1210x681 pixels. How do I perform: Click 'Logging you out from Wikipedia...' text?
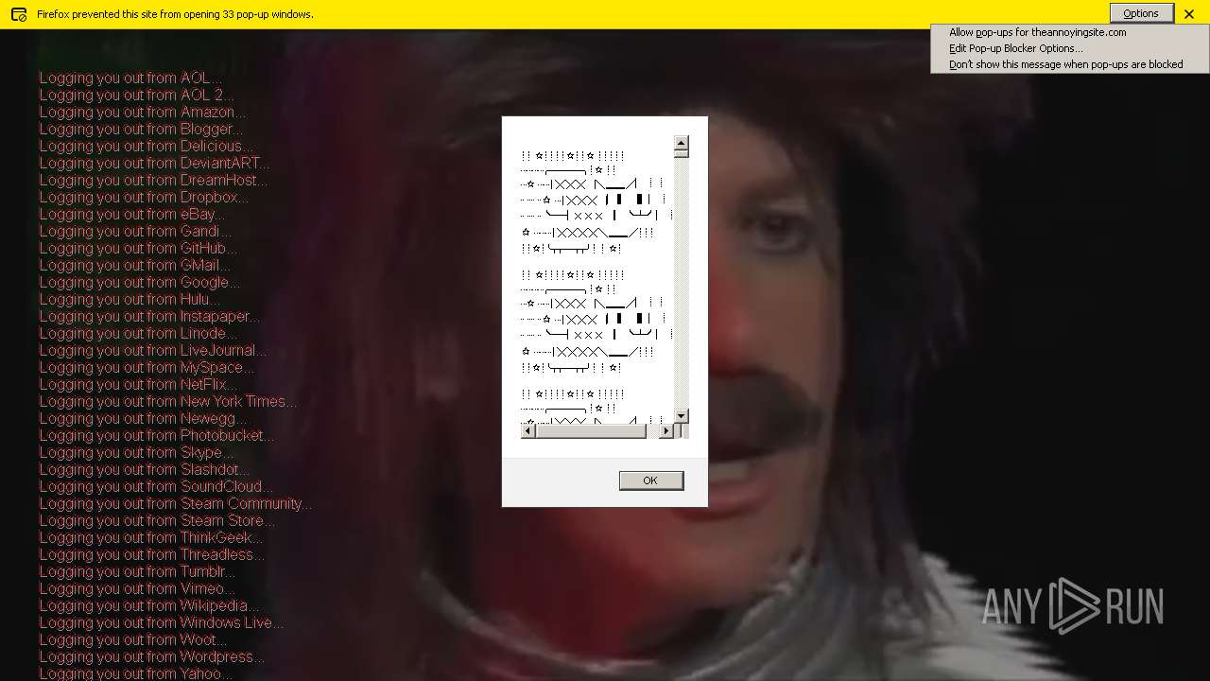coord(148,605)
